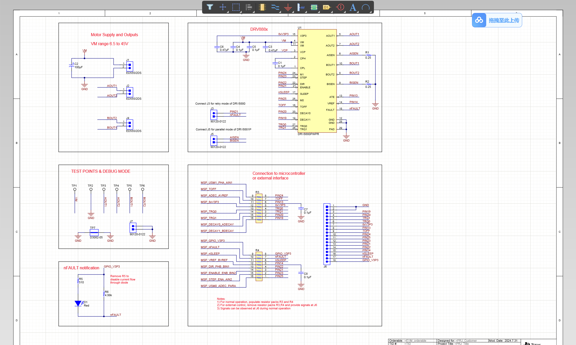Click the 'Remove R5 to' note text
Viewport: 576px width, 345px height.
click(120, 276)
